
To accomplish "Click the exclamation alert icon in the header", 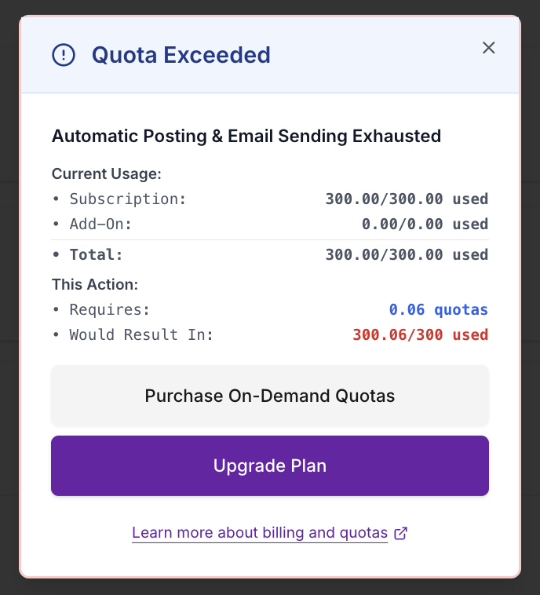I will tap(64, 55).
